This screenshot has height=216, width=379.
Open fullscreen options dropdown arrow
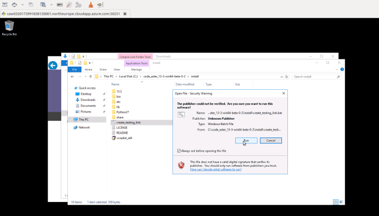[x=22, y=4]
